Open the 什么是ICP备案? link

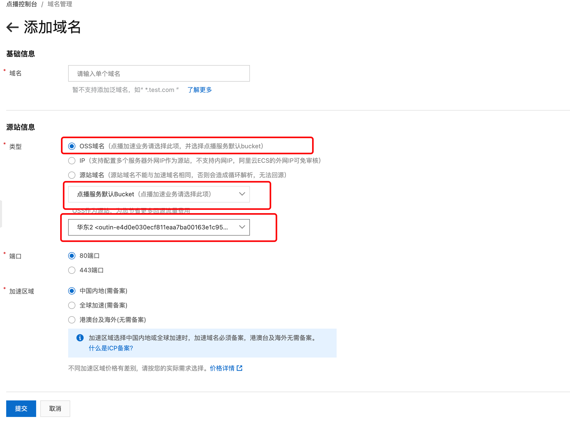click(111, 348)
